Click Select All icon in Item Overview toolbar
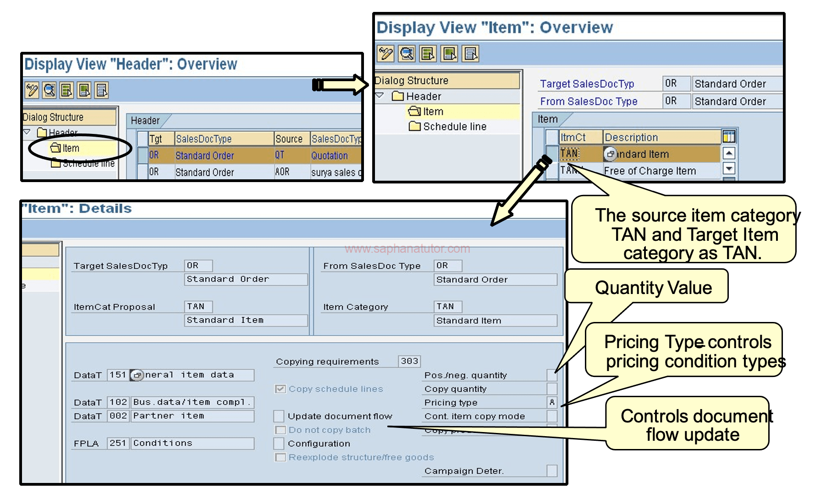This screenshot has height=499, width=815. pyautogui.click(x=428, y=54)
